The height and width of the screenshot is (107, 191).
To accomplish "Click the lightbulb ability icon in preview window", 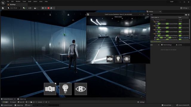I will tap(118, 59).
